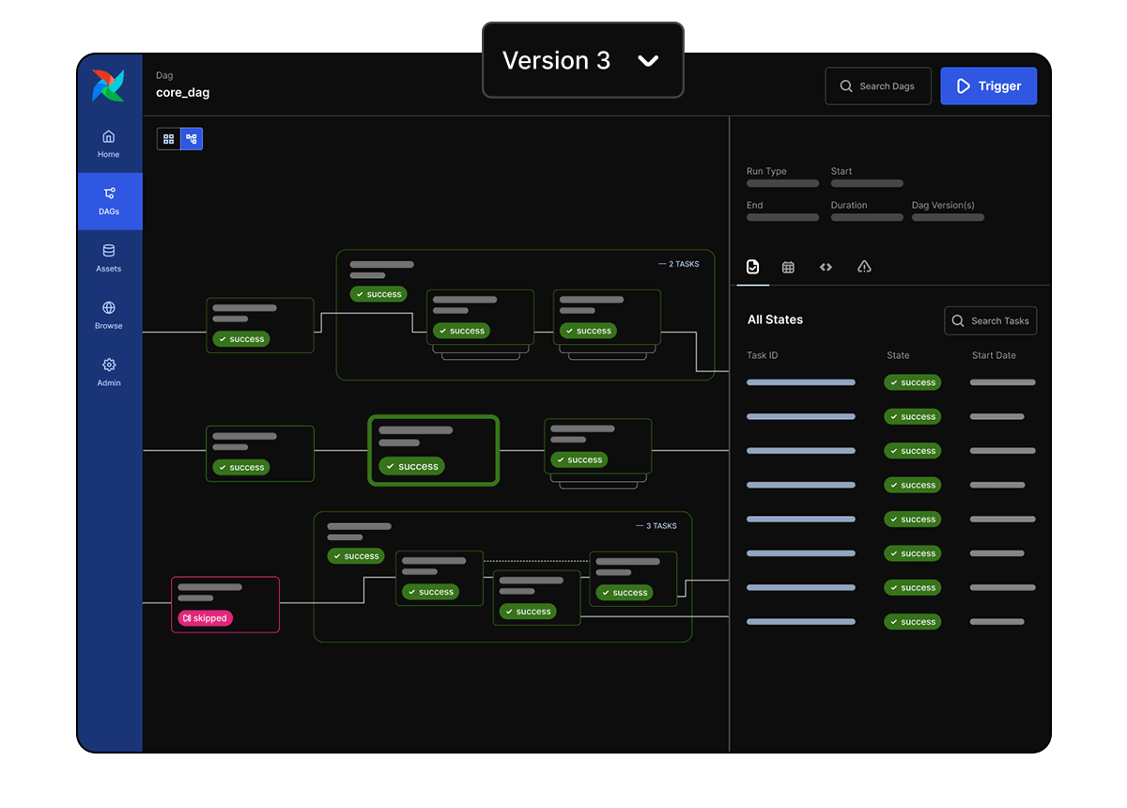Click the Duration label
Viewport: 1127px width, 808px height.
(x=849, y=205)
